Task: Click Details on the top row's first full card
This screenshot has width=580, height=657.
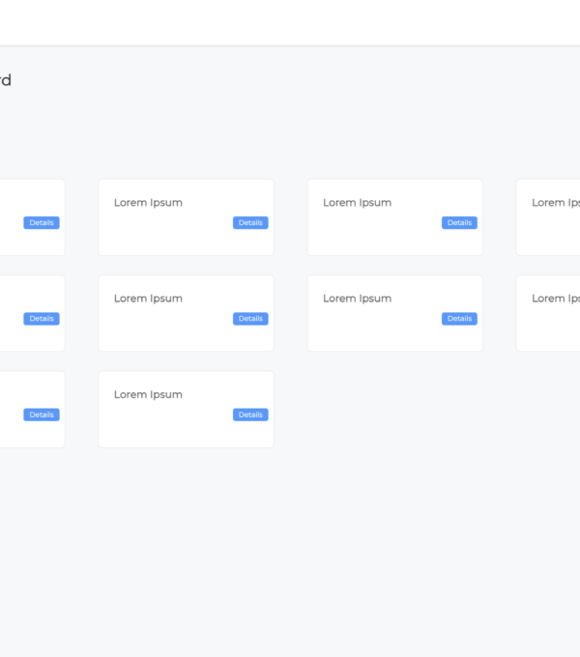Action: pyautogui.click(x=250, y=222)
